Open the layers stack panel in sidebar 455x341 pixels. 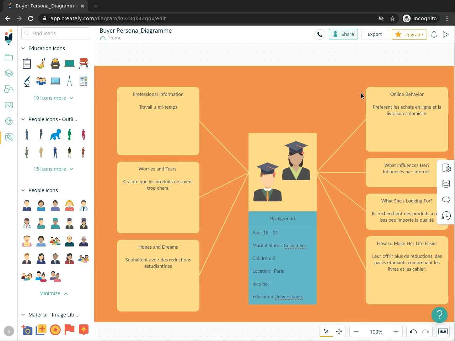tap(9, 73)
